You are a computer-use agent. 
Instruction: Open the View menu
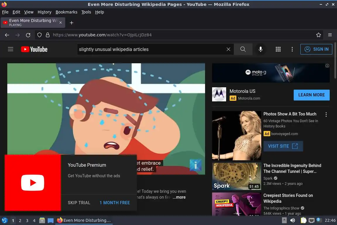[29, 12]
